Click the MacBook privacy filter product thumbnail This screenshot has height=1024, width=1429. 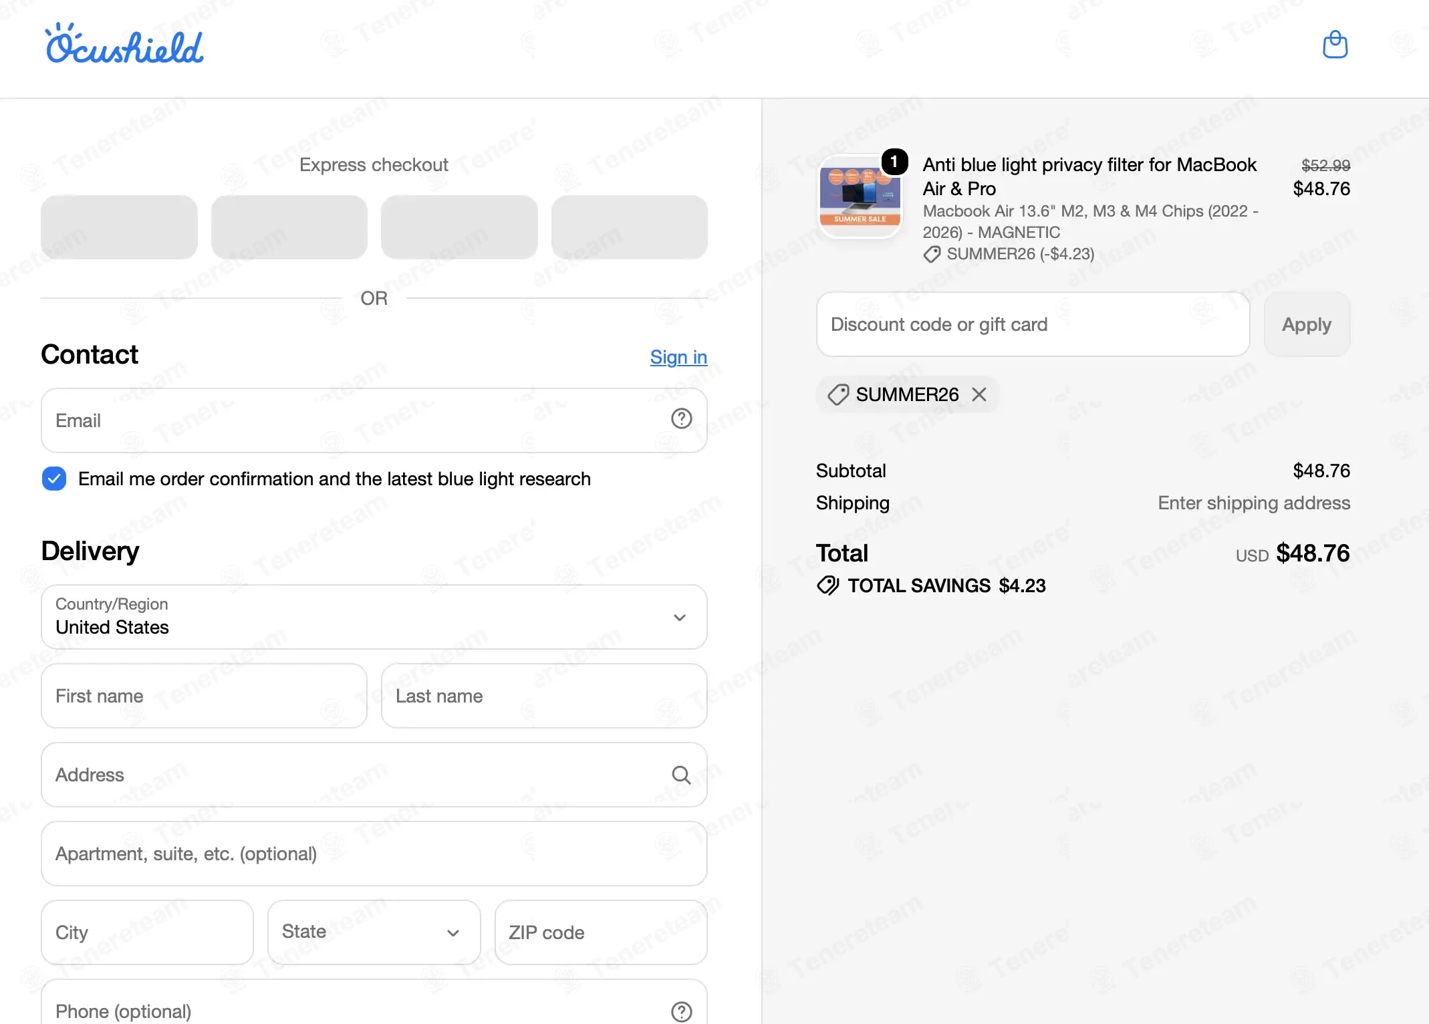coord(860,197)
